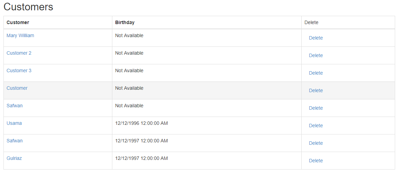The image size is (402, 174).
Task: Click the Customer column header
Action: 18,22
